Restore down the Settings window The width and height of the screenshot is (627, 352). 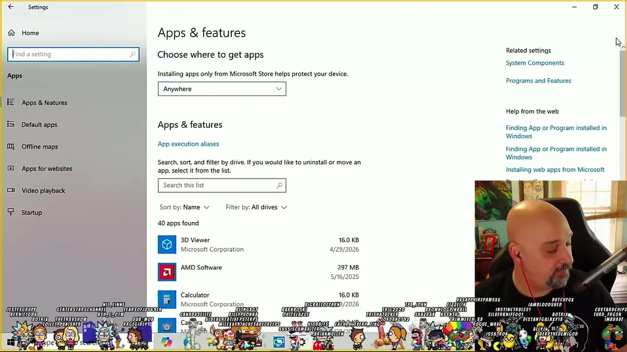coord(595,7)
